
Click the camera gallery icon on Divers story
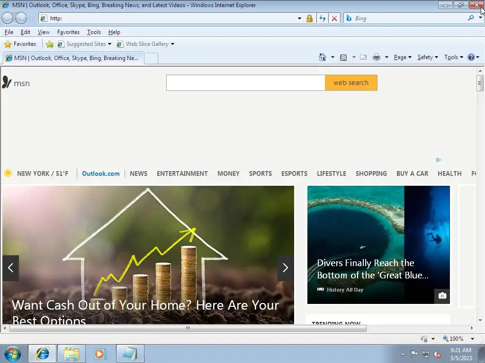click(442, 296)
